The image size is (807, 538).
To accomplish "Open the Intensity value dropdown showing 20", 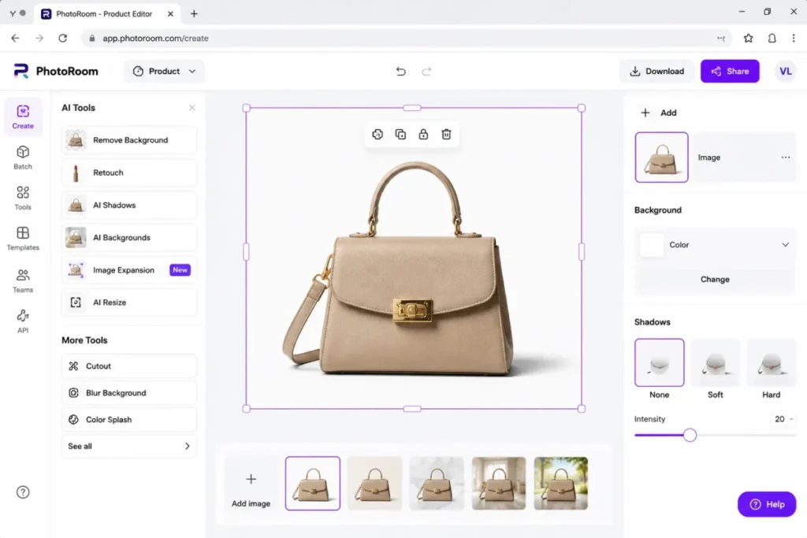I will coord(783,419).
